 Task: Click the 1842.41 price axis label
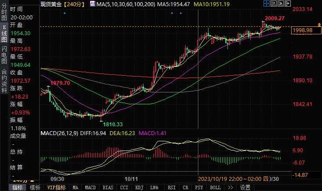pyautogui.click(x=302, y=104)
